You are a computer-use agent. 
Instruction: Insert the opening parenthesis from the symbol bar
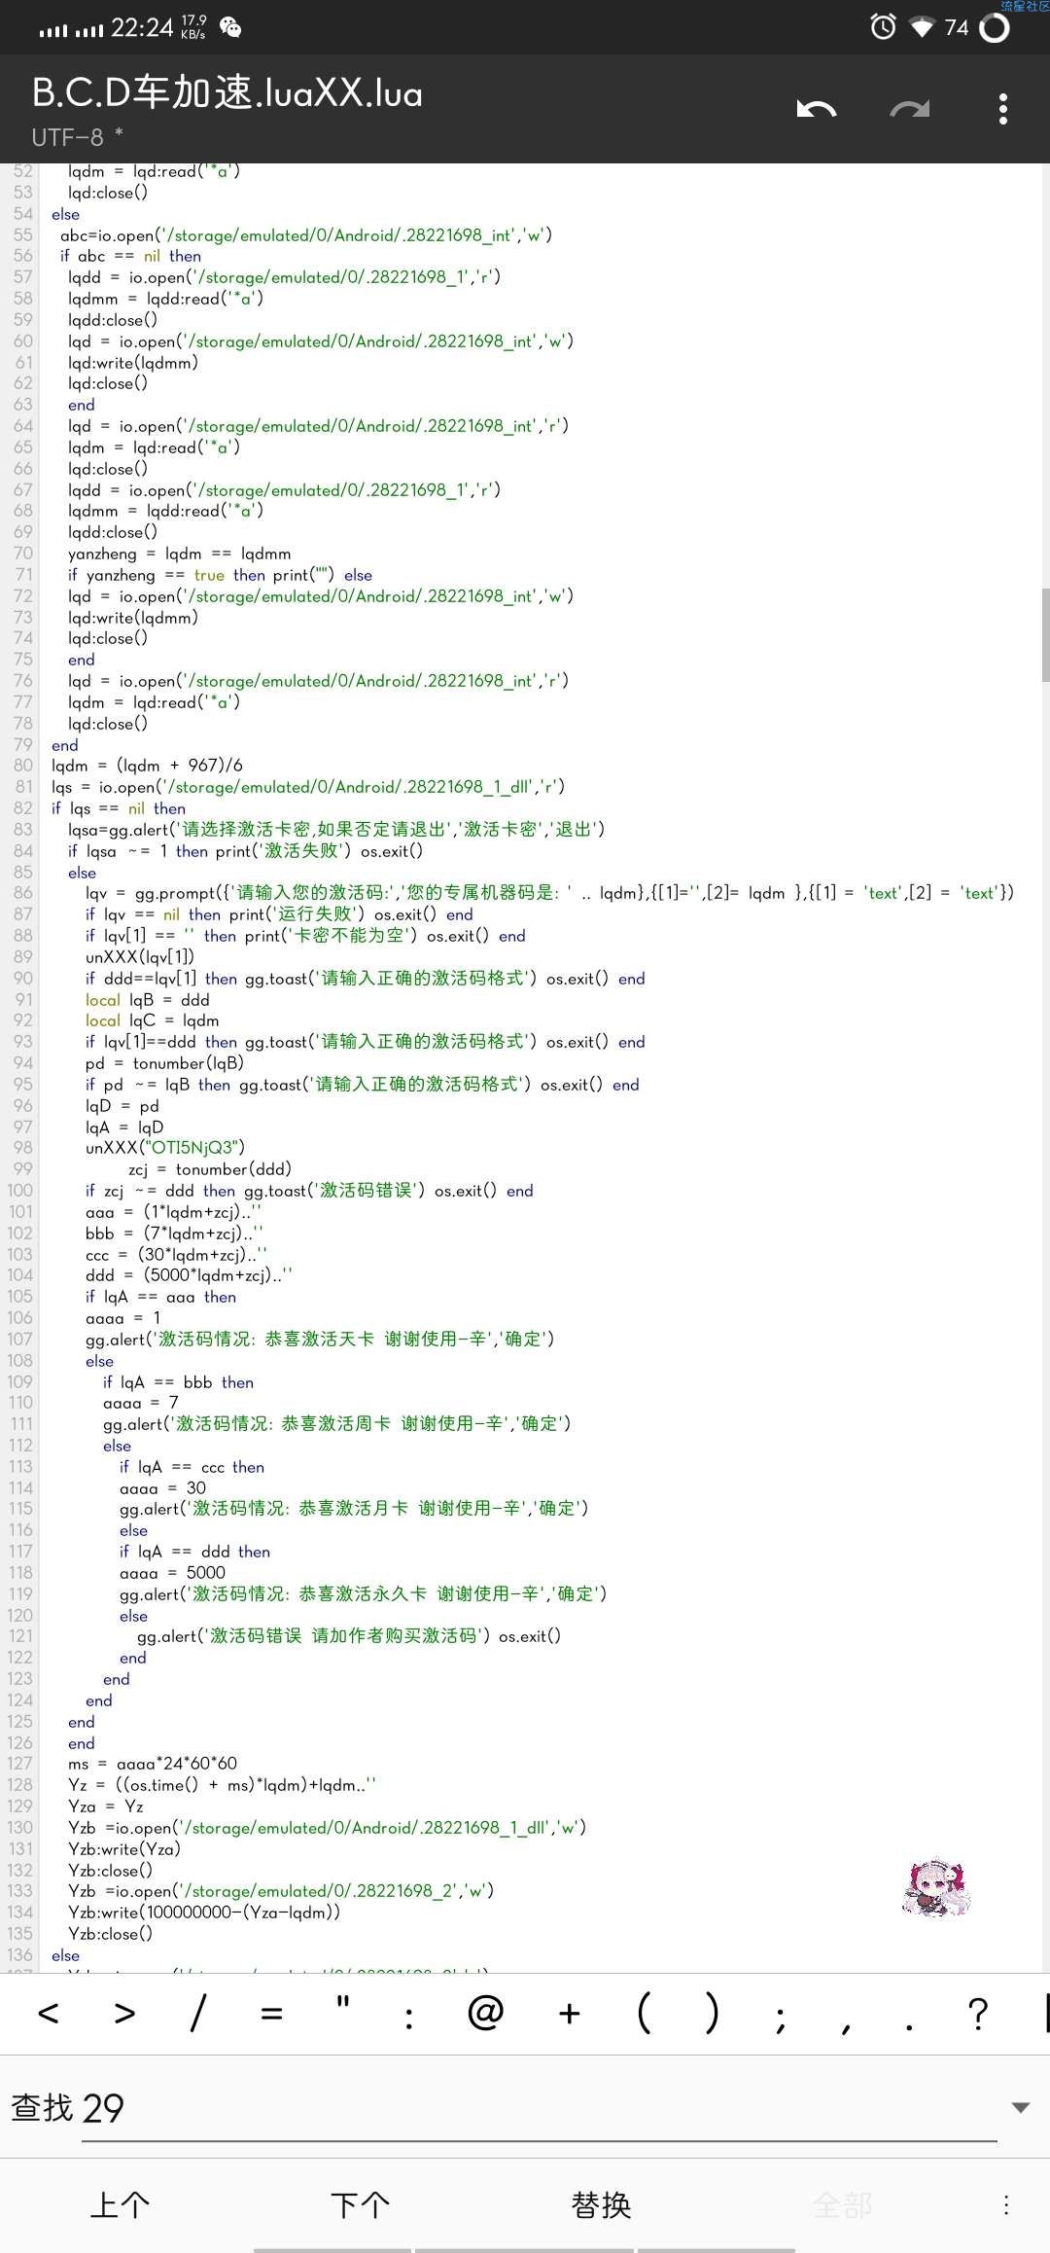644,2012
